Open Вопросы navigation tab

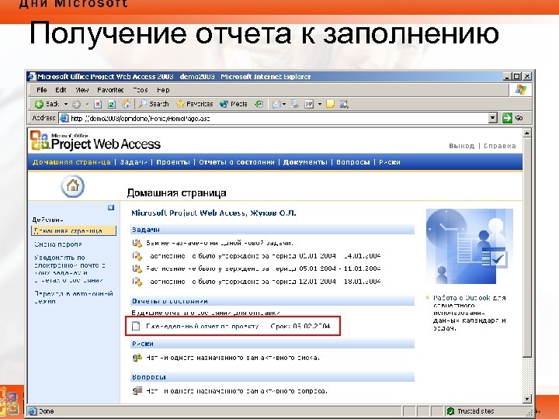pos(353,162)
